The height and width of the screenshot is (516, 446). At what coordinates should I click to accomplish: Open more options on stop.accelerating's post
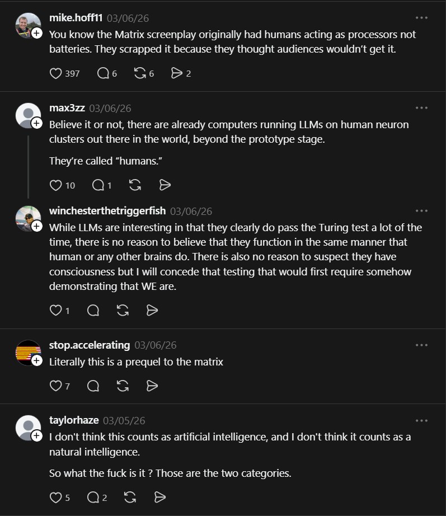(421, 345)
